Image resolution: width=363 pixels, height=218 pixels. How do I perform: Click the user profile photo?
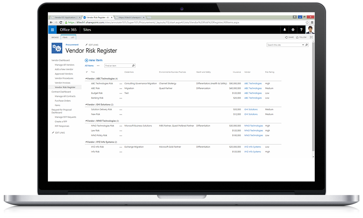pyautogui.click(x=310, y=29)
